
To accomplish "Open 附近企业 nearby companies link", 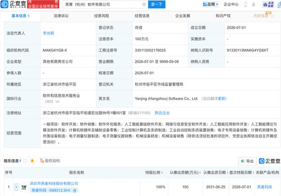I will (x=162, y=113).
